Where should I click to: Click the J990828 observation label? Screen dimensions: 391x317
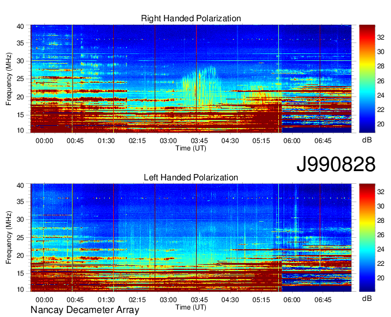336,164
